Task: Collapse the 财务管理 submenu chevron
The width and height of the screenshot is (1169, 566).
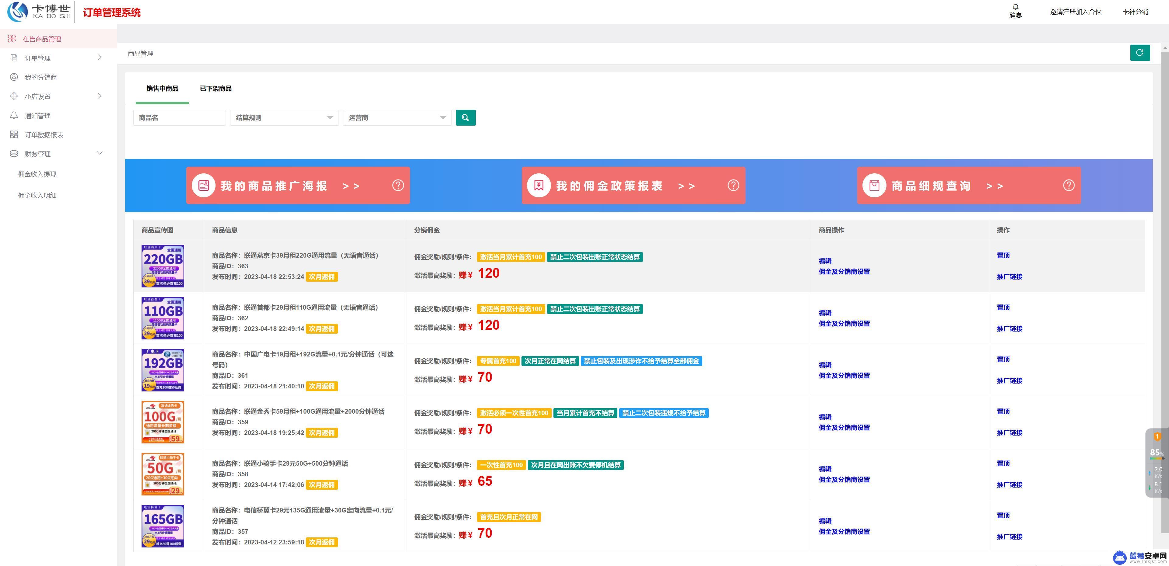Action: tap(100, 153)
